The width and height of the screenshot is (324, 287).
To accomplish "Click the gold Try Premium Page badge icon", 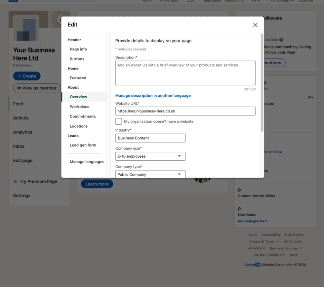I will tap(15, 181).
